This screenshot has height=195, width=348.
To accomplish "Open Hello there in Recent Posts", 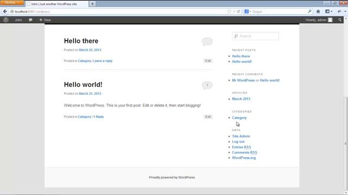I will coord(241,56).
